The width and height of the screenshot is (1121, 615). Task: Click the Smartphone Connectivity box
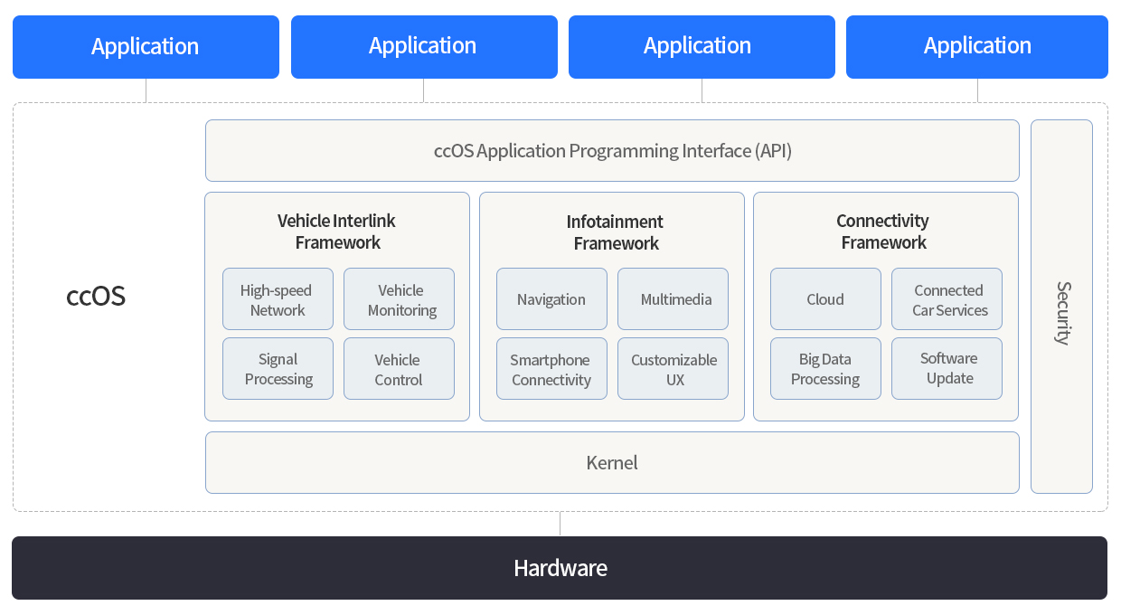click(x=551, y=369)
